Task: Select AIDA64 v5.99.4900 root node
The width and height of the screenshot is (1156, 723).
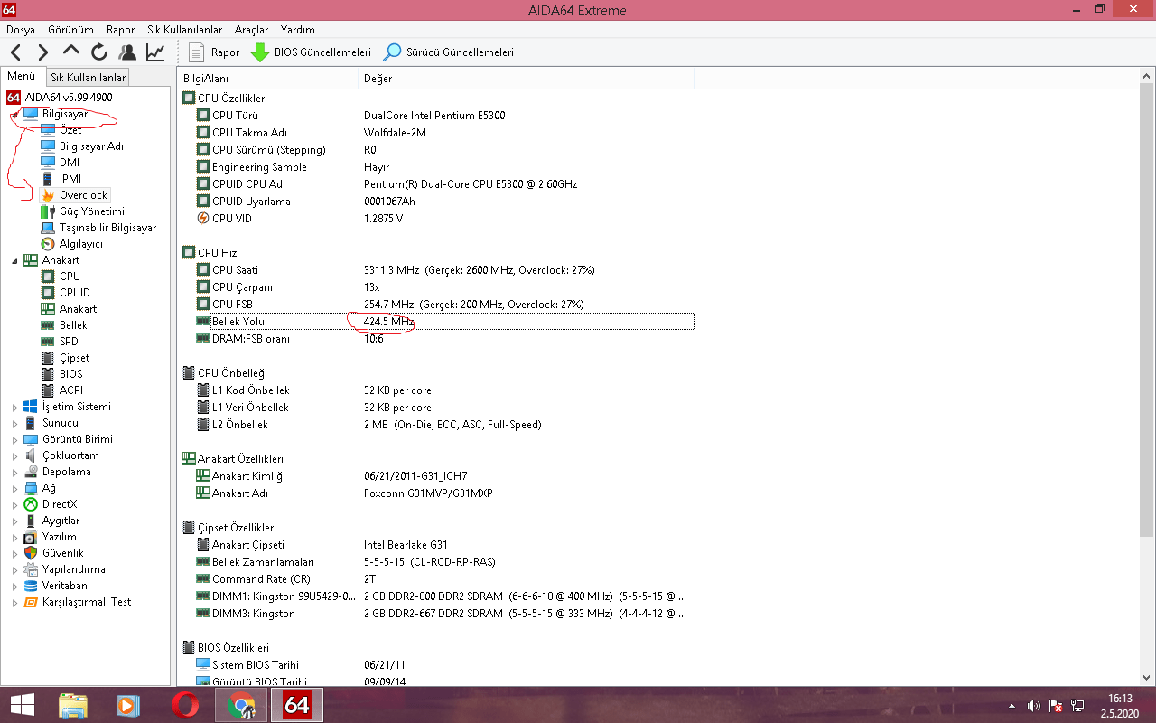Action: (60, 98)
